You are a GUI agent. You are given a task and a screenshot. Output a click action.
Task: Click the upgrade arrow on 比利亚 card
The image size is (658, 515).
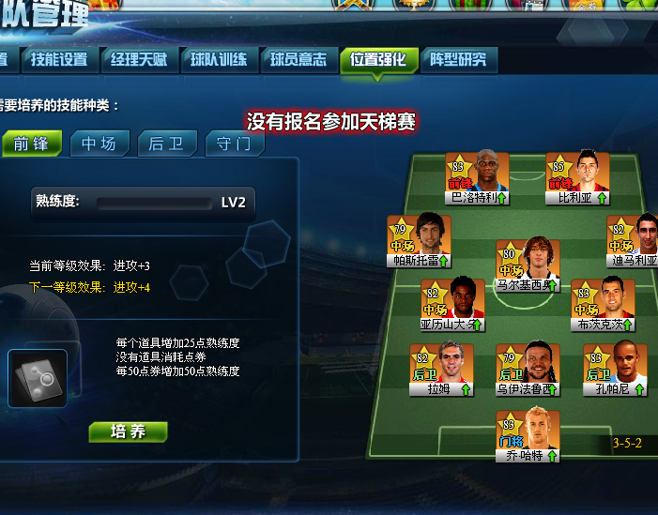(x=603, y=198)
